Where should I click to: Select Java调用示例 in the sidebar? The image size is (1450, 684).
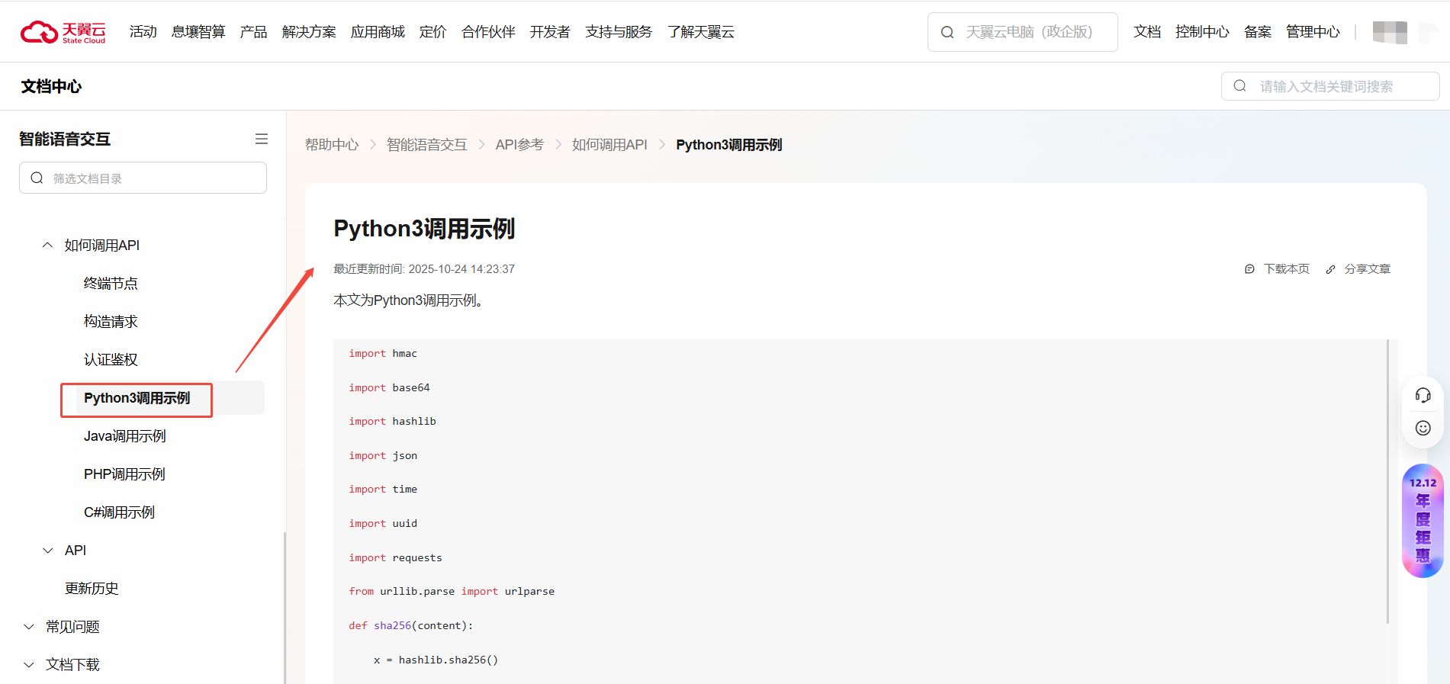coord(125,436)
